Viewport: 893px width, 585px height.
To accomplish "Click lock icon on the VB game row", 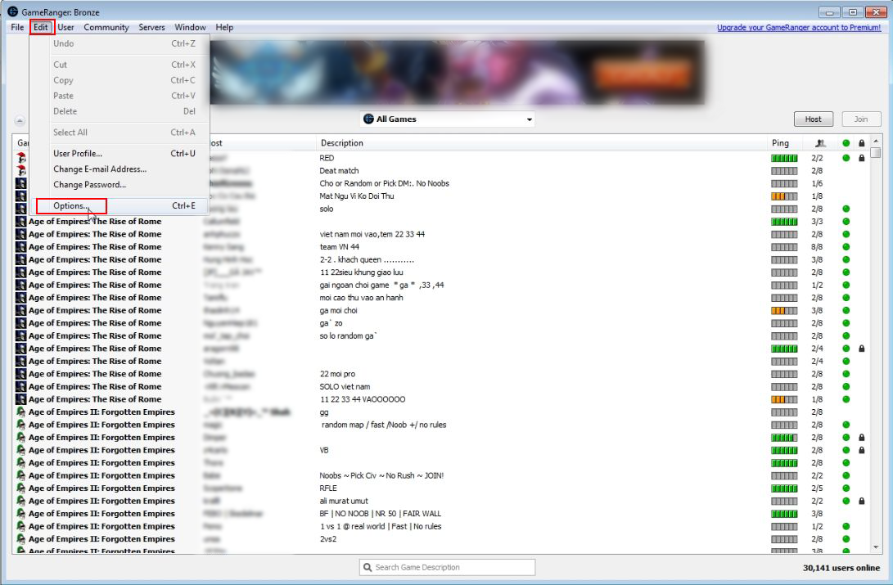I will (x=862, y=450).
